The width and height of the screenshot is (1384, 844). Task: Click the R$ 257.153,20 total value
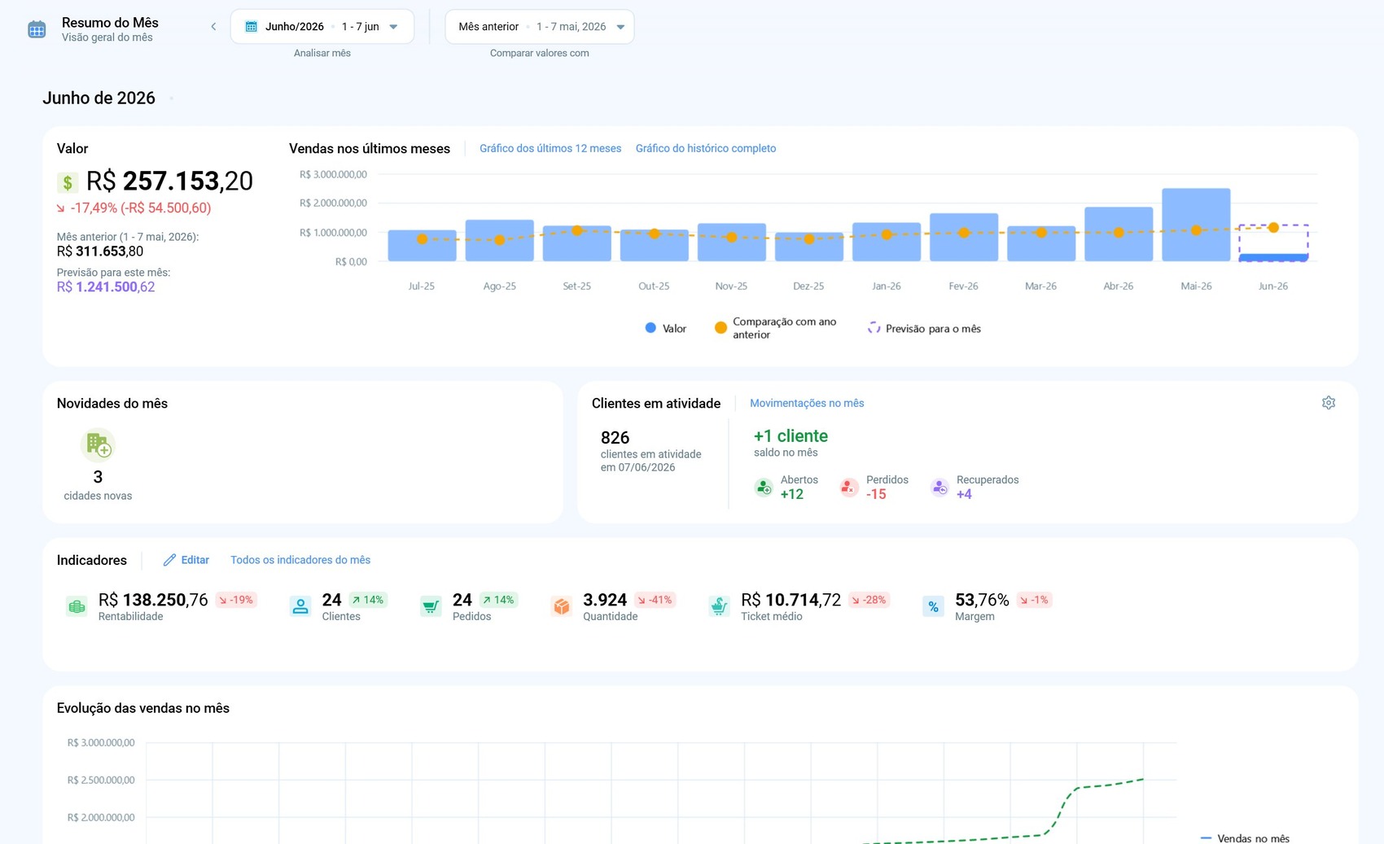pos(169,181)
